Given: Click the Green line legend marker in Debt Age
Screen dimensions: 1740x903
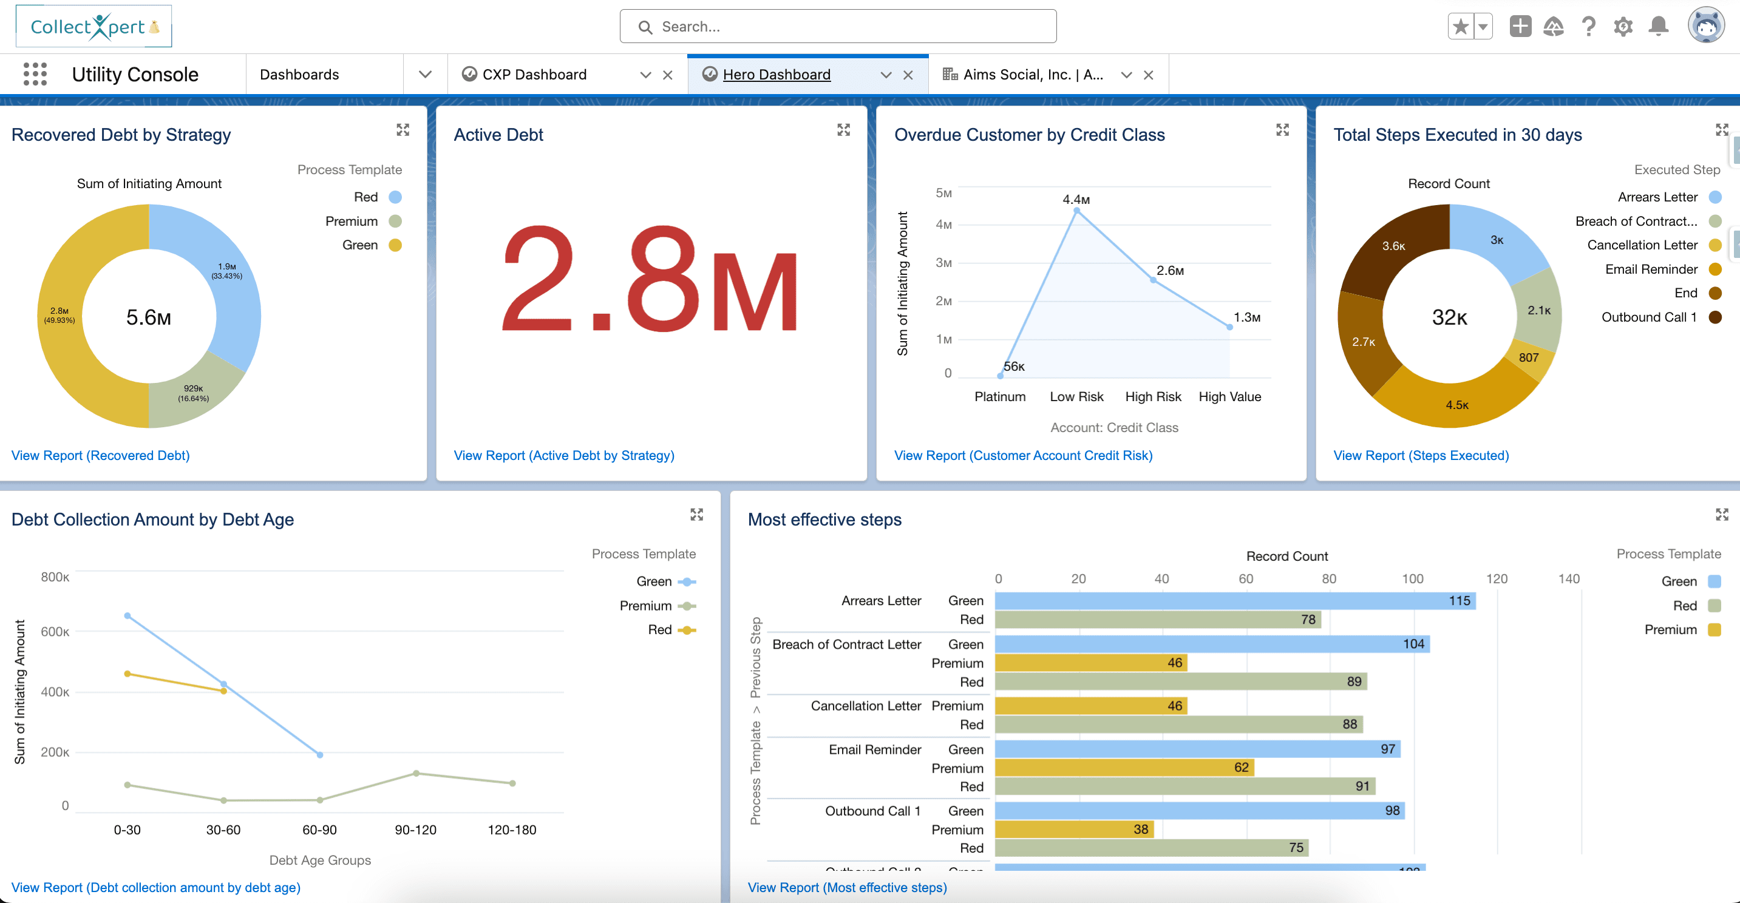Looking at the screenshot, I should 687,581.
